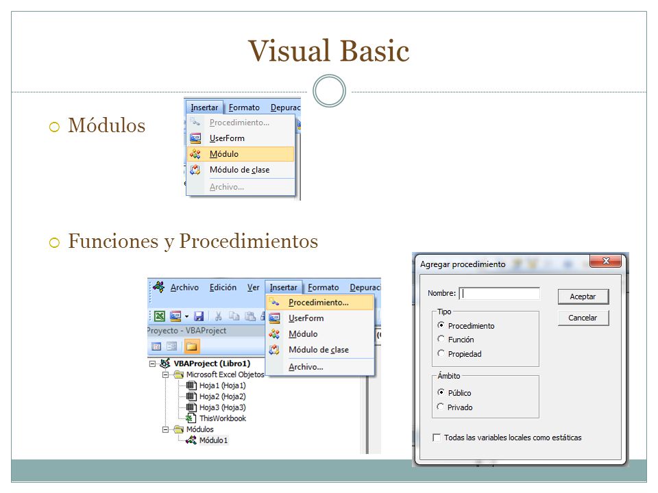Collapse the Microsoft Excel Objetos folder
Screen dimensions: 658x493
tap(166, 375)
